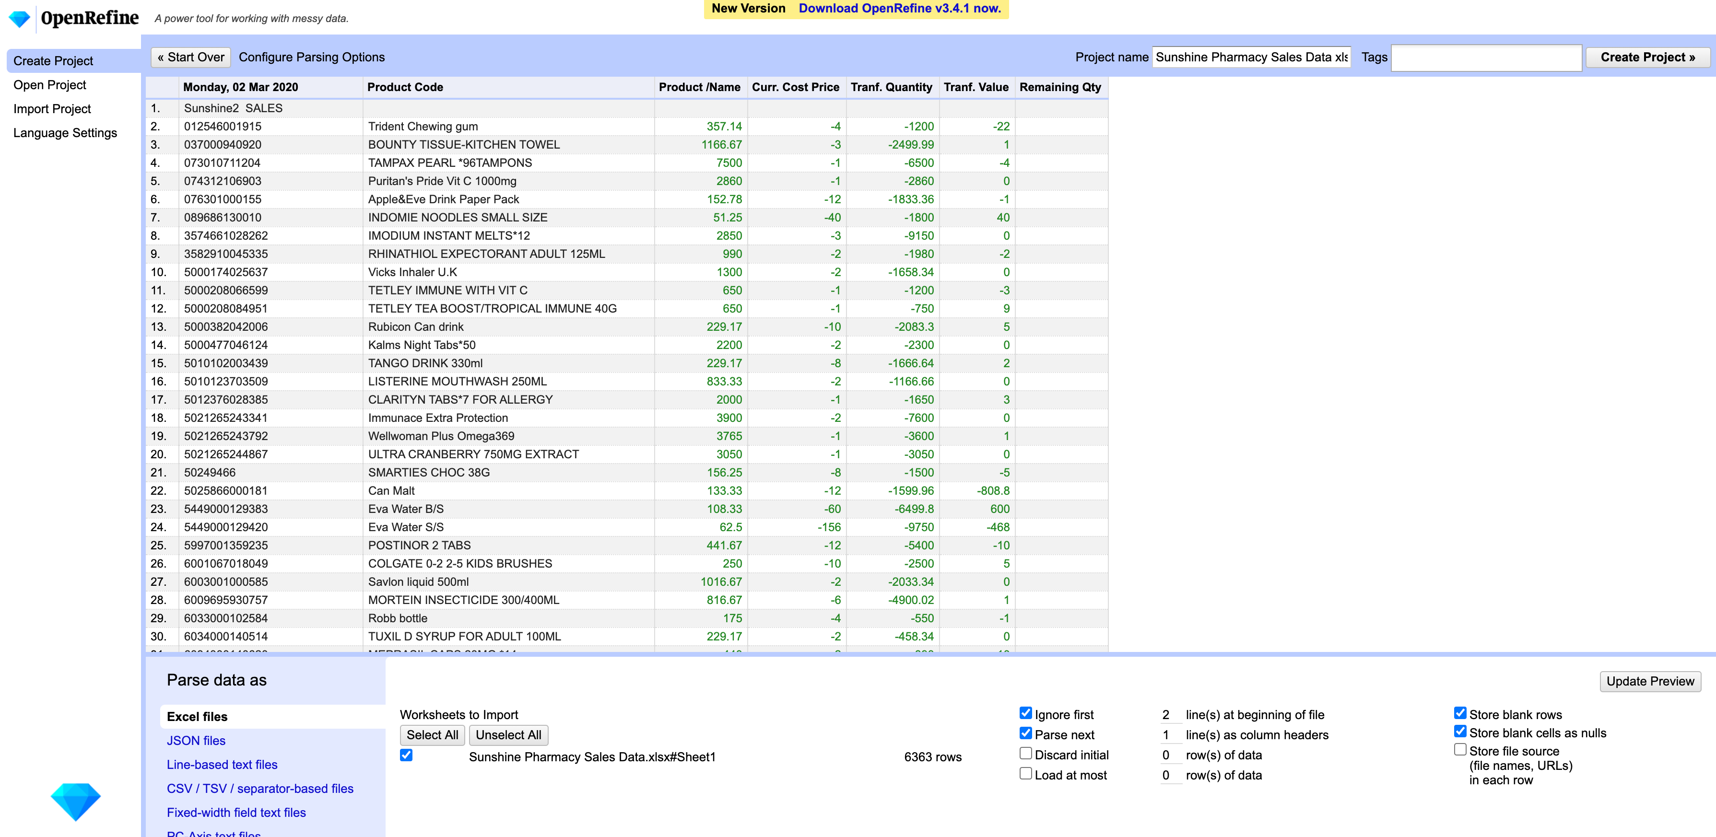Switch to Import Project tab
The height and width of the screenshot is (837, 1716).
click(x=52, y=108)
